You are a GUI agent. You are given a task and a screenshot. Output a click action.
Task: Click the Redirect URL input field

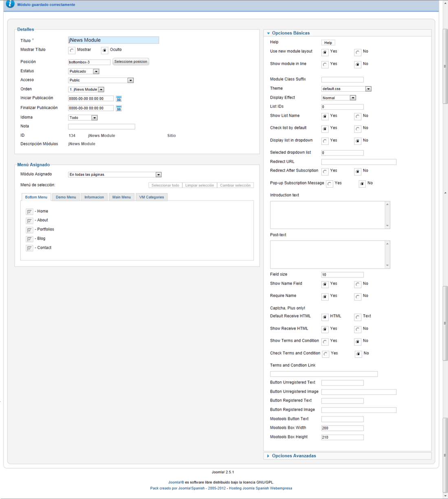359,162
